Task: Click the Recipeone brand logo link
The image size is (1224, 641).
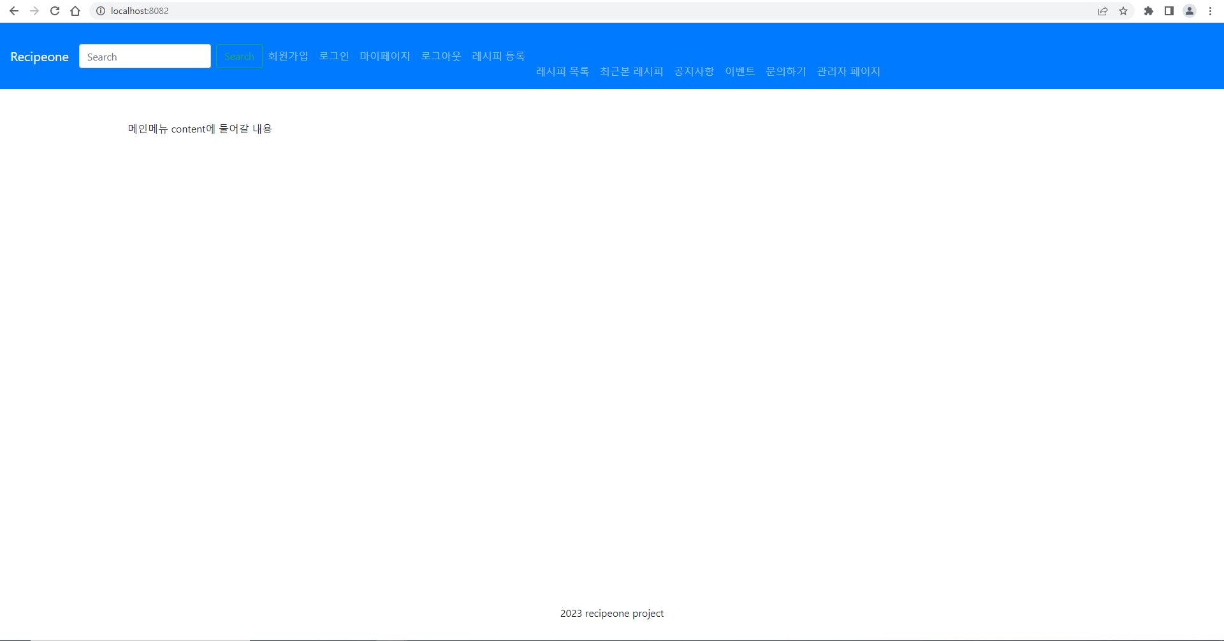Action: pos(40,57)
